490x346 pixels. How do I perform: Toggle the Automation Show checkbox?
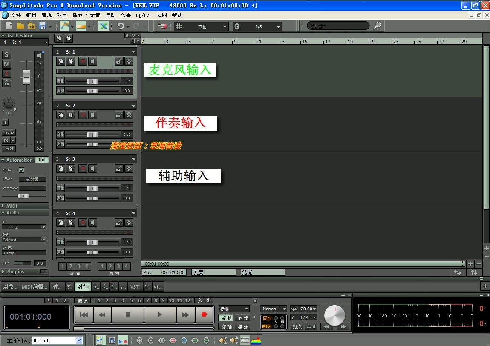22,170
